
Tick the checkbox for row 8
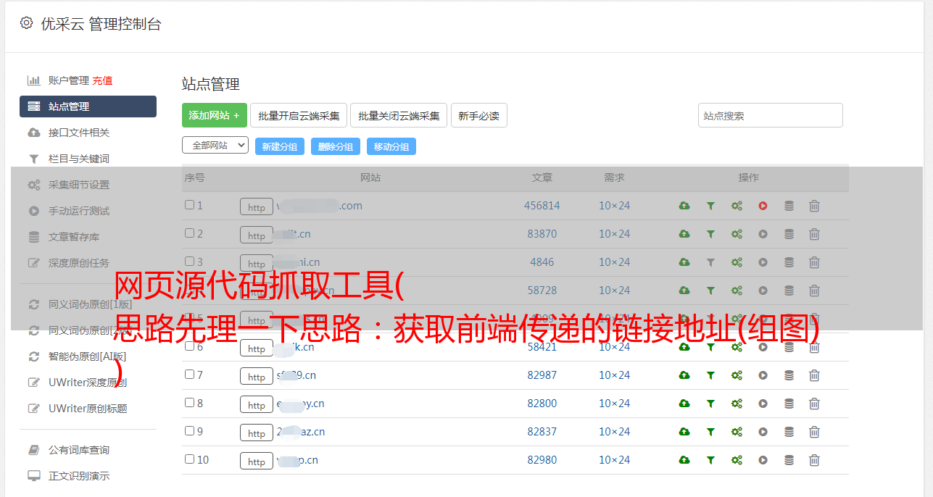coord(189,403)
